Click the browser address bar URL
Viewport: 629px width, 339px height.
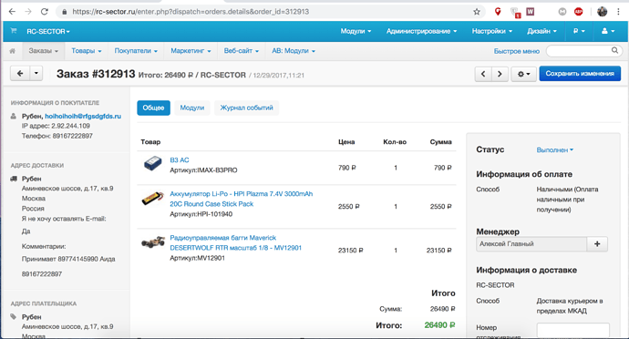(x=191, y=12)
